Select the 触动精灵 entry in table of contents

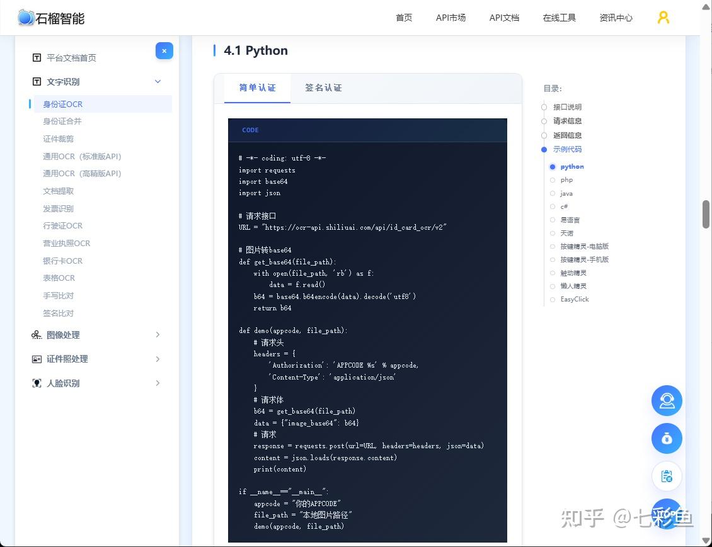573,273
